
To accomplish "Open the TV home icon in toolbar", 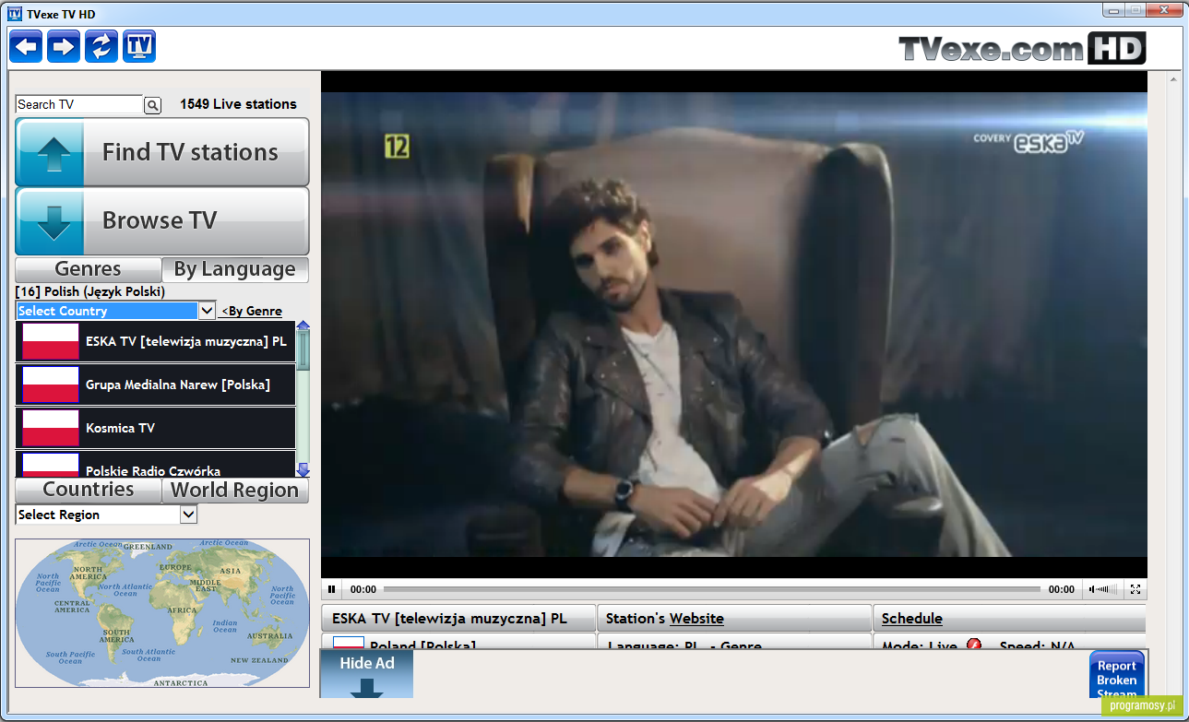I will (139, 46).
